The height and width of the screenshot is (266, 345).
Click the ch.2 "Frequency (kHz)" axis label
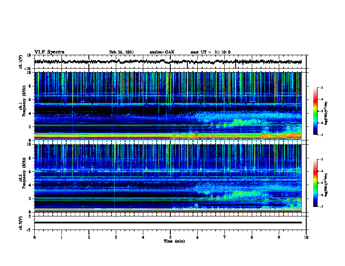point(24,173)
